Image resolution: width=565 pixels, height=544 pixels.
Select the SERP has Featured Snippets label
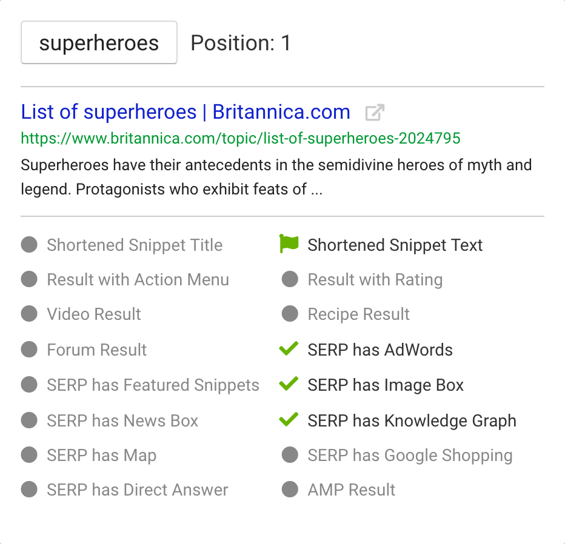153,385
